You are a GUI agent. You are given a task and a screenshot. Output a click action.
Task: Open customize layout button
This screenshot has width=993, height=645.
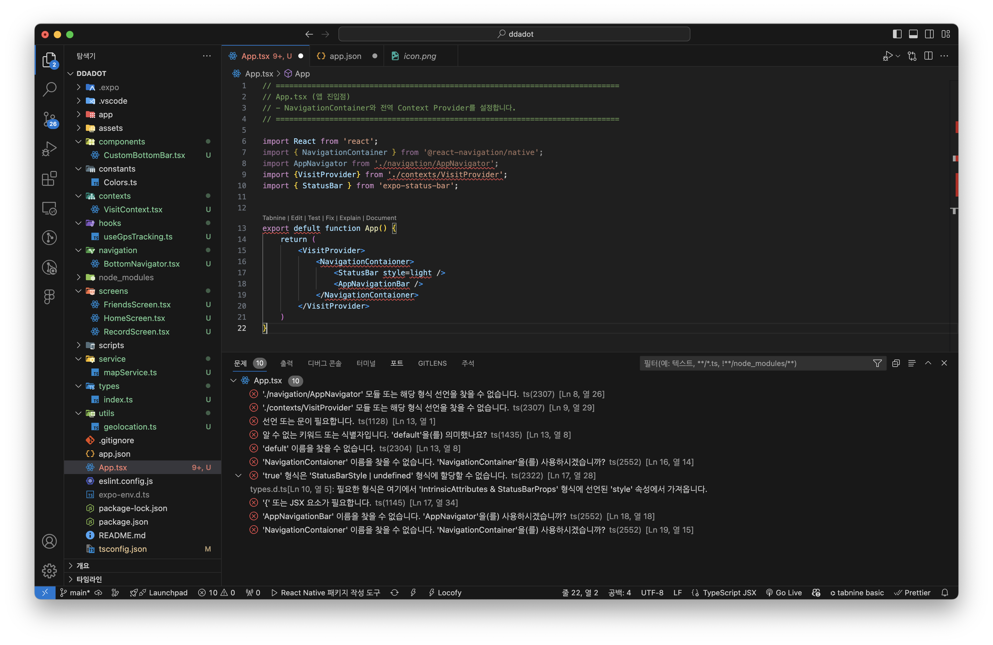coord(946,34)
